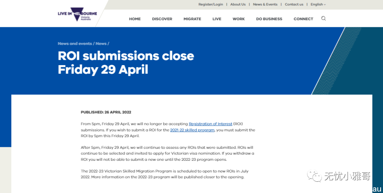Viewport: 383px width, 193px height.
Task: Click the WeChat watermark icon
Action: [x=314, y=176]
